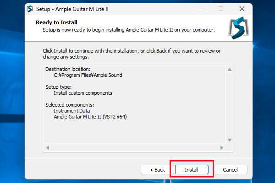Click the 'Instrument Data' component line

71,111
